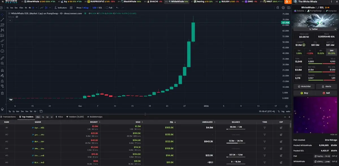The image size is (339, 166).
Task: Expand the timeframe interval dropdown
Action: [x=36, y=8]
